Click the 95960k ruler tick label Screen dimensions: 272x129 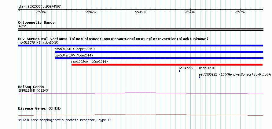point(190,12)
